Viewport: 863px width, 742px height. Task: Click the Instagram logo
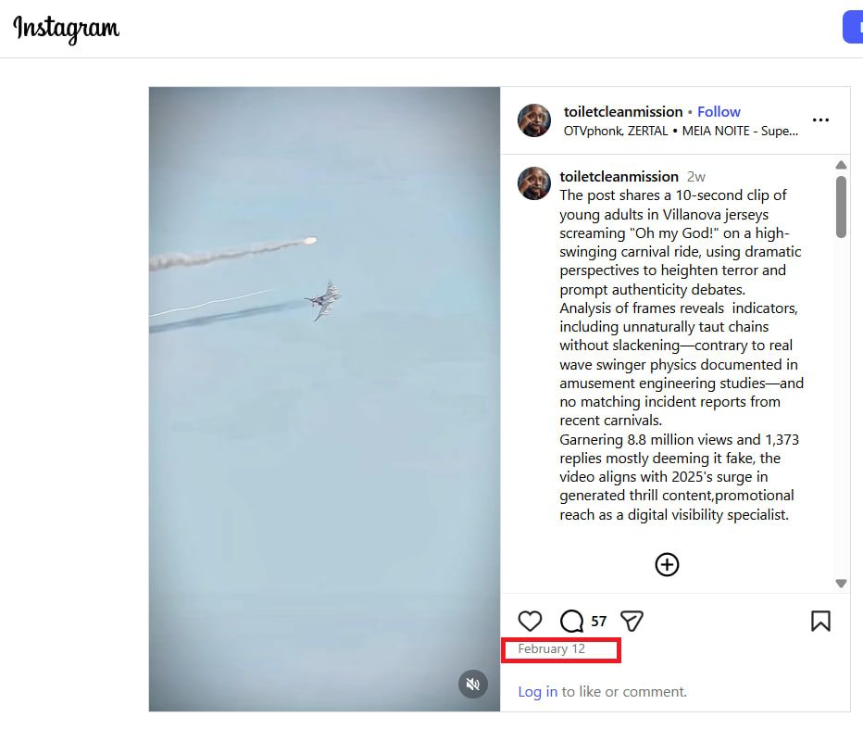(x=66, y=29)
